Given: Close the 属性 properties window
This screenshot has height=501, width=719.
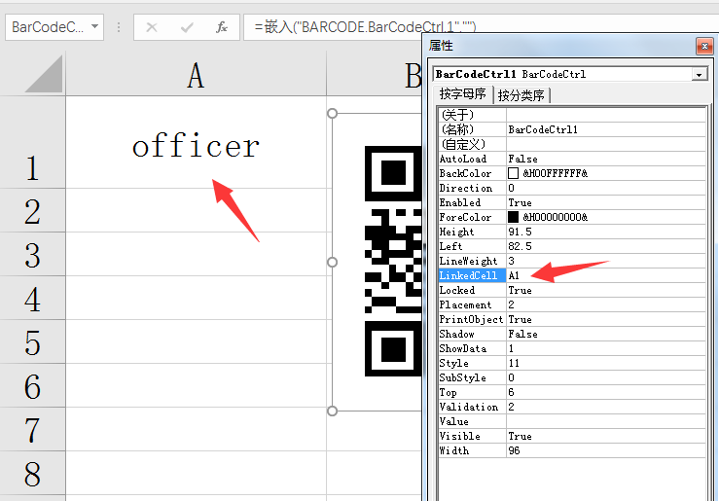Looking at the screenshot, I should pos(704,46).
